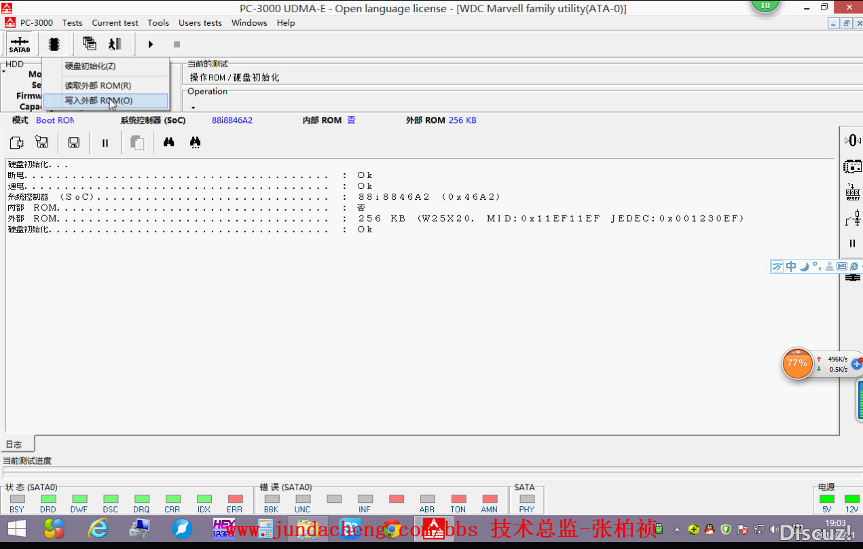Click the 操作ROM / 硬盘初始化 current test field
This screenshot has height=549, width=863.
point(235,77)
